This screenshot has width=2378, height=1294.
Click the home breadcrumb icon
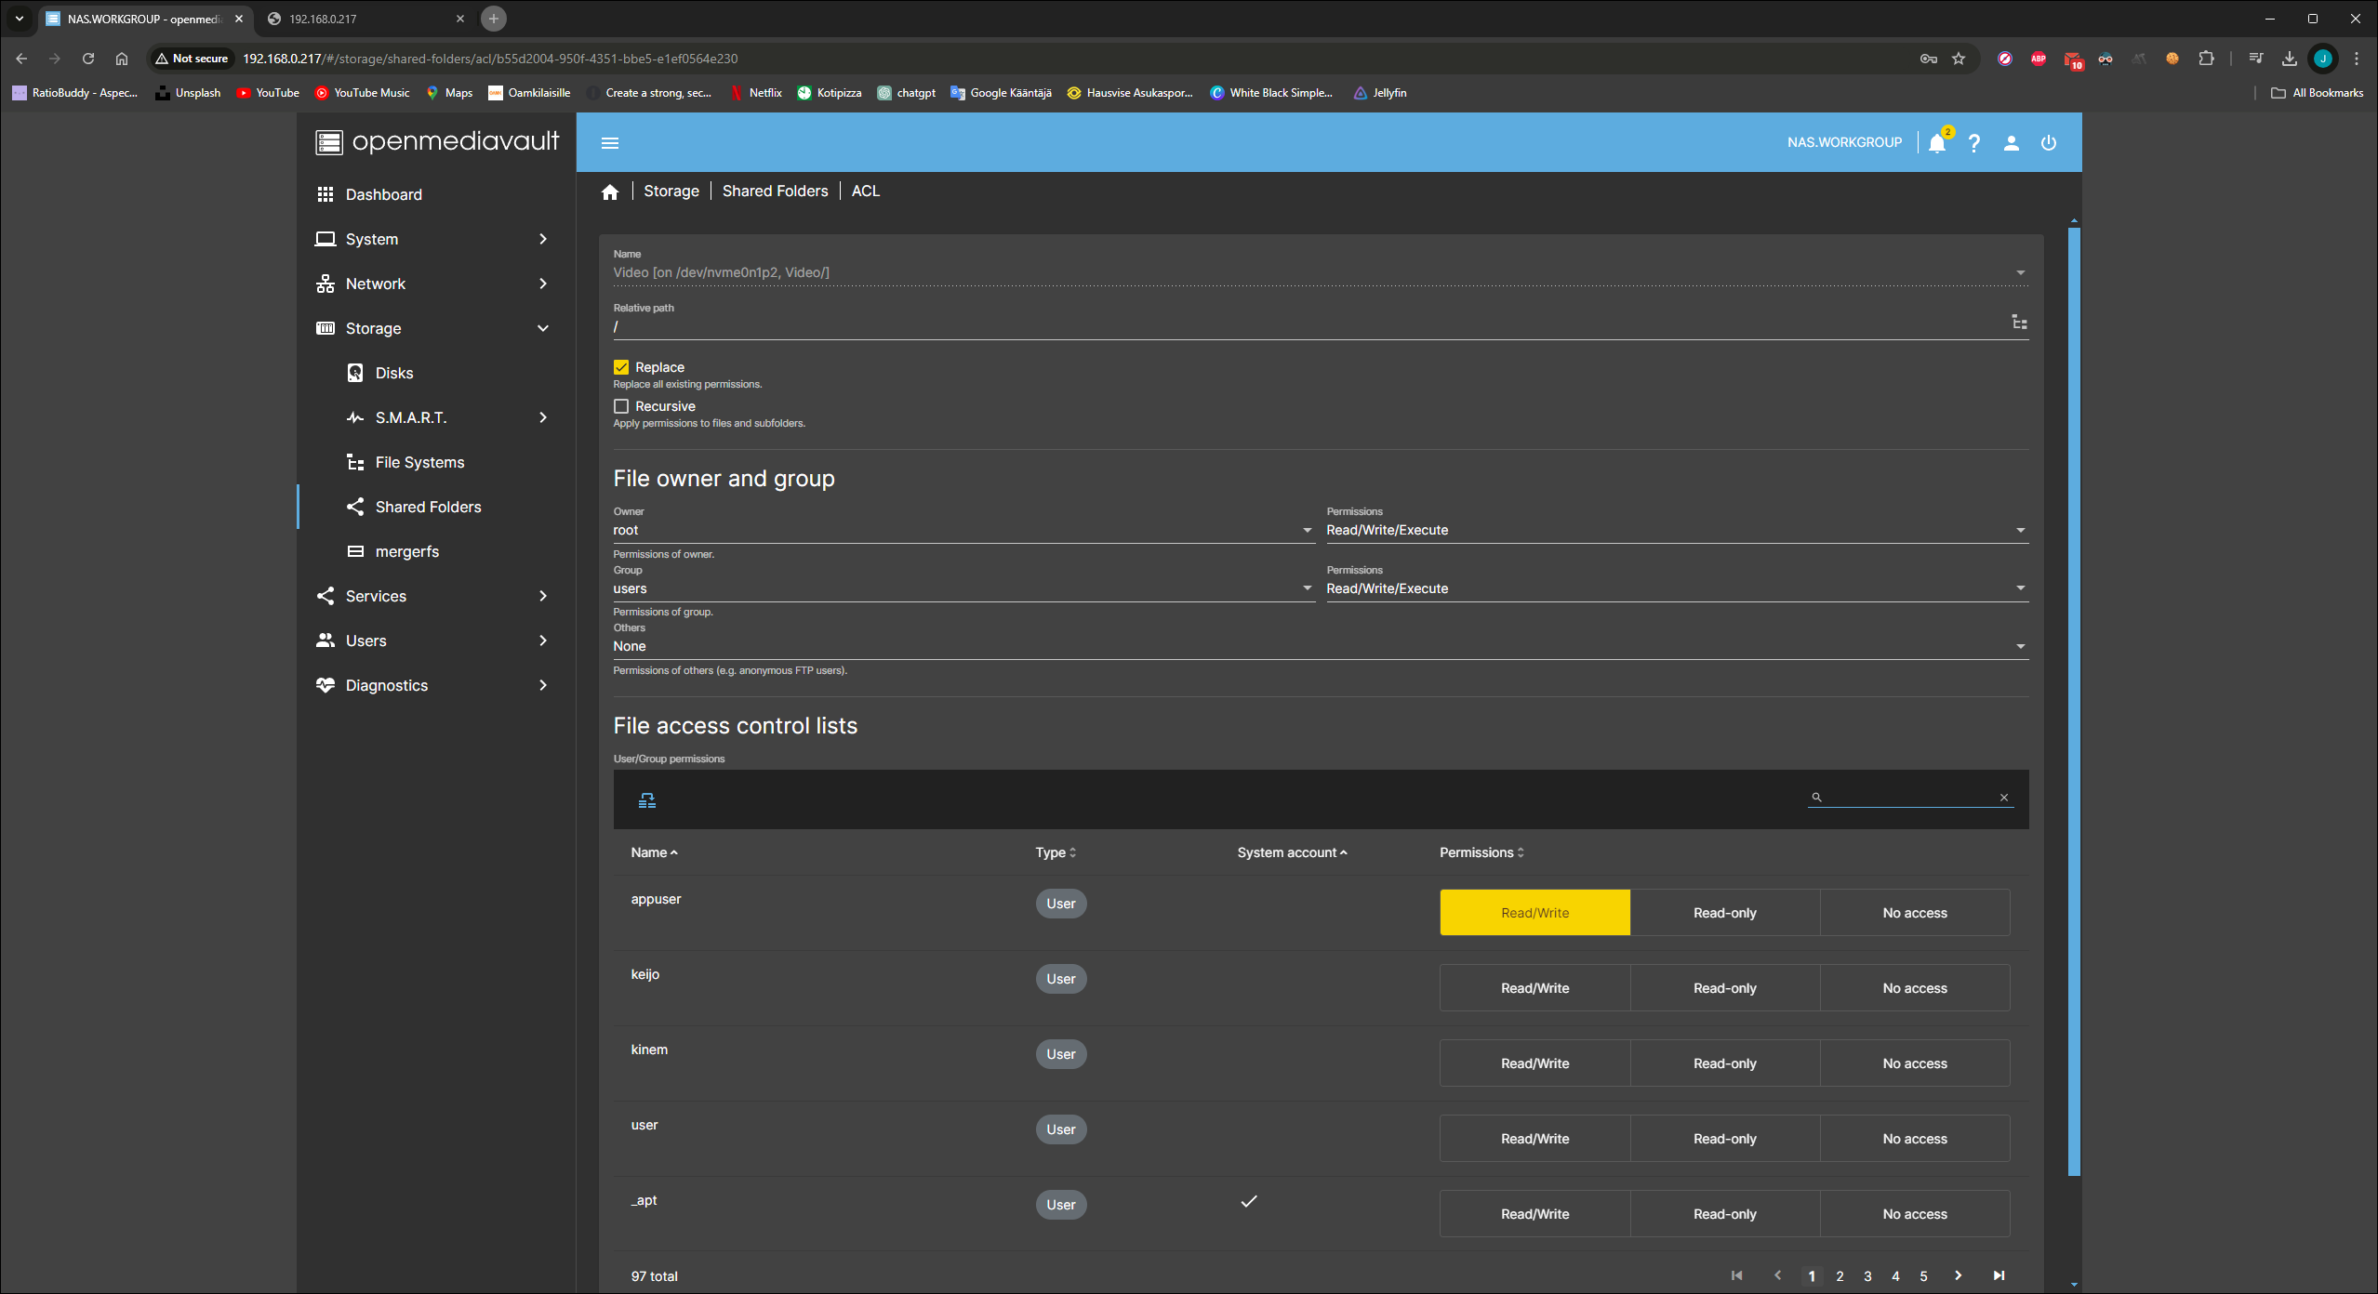click(x=610, y=191)
